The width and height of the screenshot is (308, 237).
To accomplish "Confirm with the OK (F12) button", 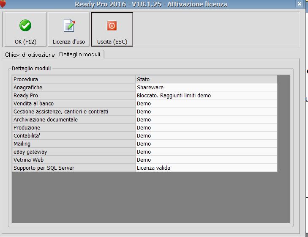I will (25, 30).
